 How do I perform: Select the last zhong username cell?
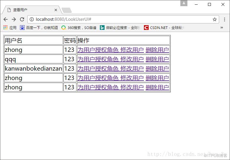tap(33, 87)
